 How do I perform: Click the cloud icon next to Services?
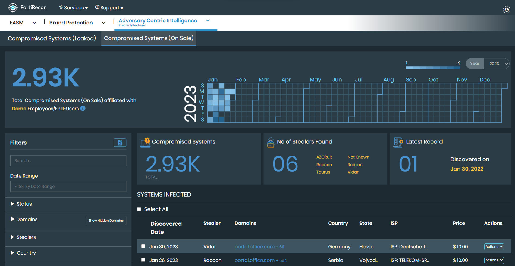coord(61,7)
